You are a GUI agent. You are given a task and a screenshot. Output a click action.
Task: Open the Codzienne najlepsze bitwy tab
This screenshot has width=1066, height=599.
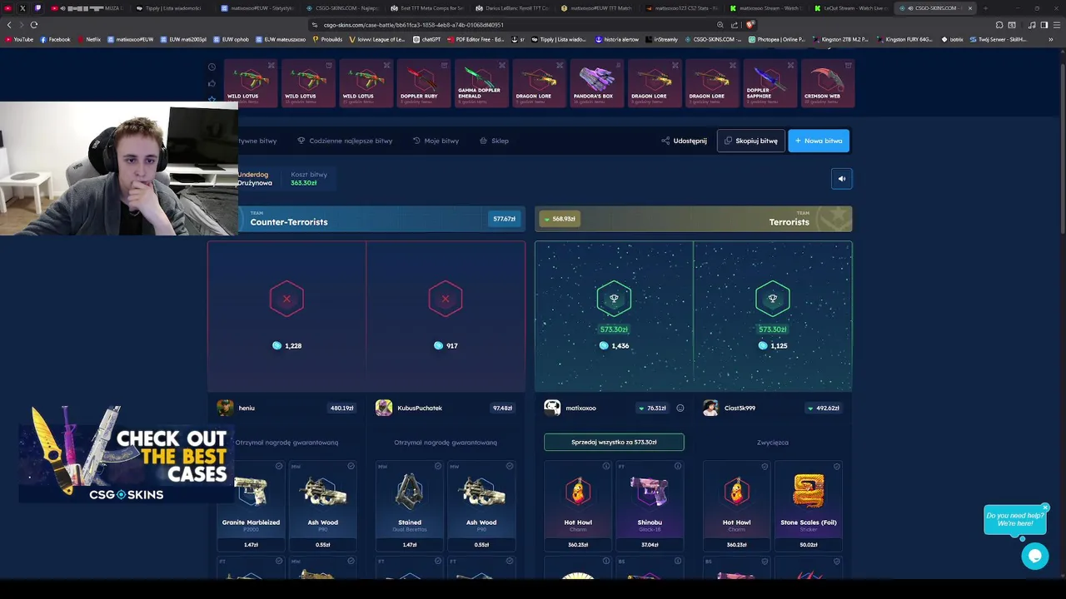tap(345, 141)
